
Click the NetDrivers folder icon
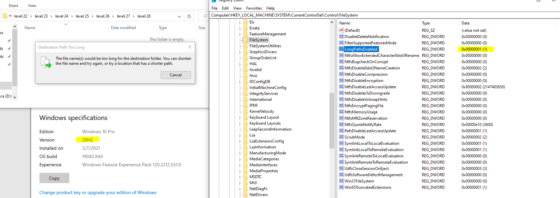pos(245,195)
